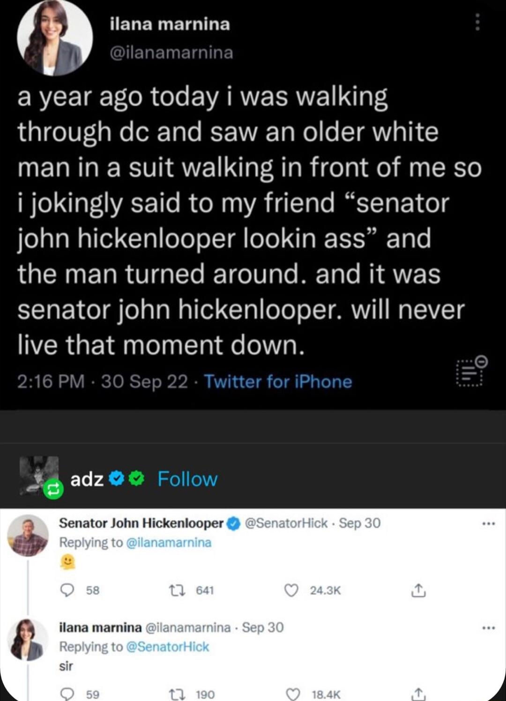Tap the heart icon showing 18.4K

291,693
